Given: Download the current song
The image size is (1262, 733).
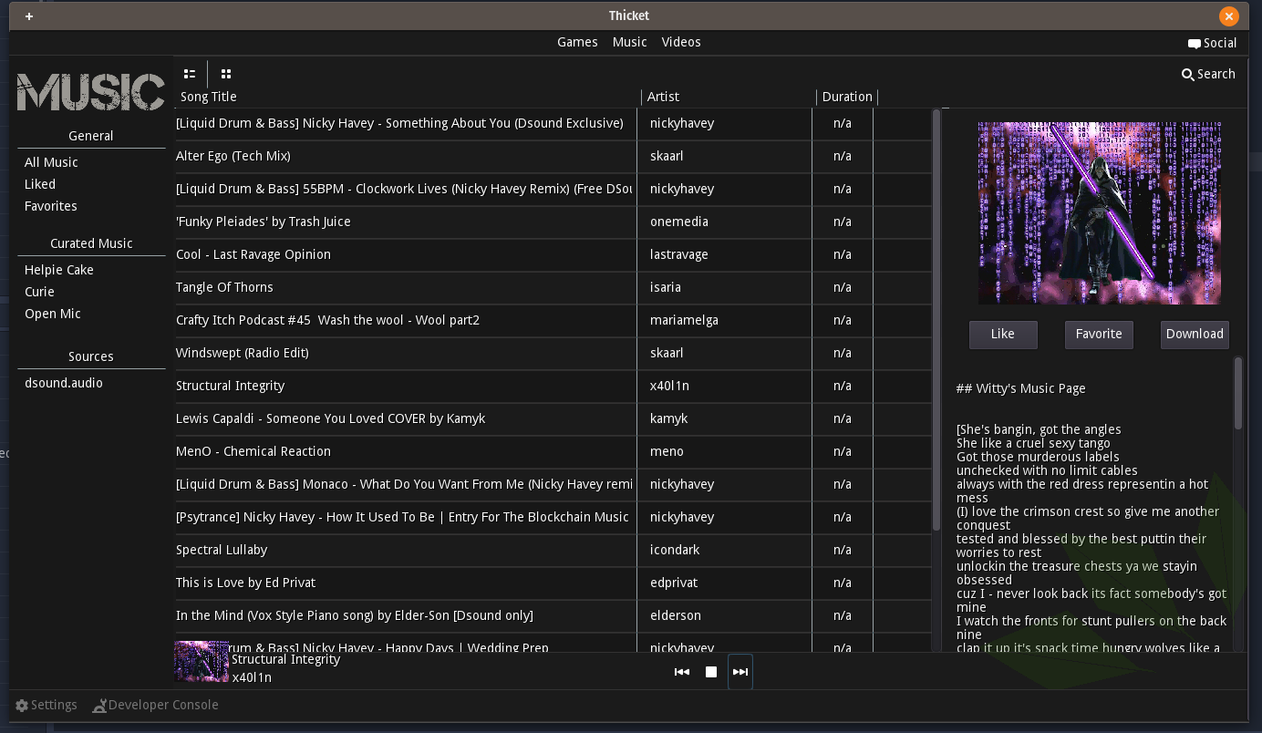Looking at the screenshot, I should 1195,334.
